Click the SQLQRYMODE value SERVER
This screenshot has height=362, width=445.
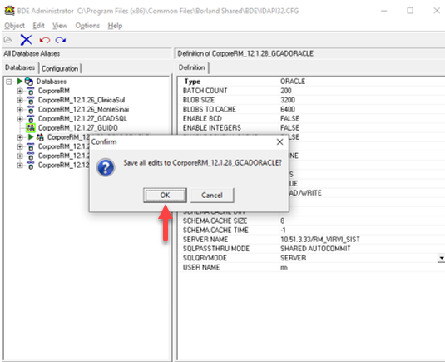click(x=294, y=258)
